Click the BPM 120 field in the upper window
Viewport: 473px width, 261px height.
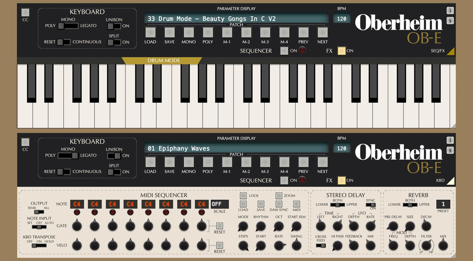tap(342, 18)
